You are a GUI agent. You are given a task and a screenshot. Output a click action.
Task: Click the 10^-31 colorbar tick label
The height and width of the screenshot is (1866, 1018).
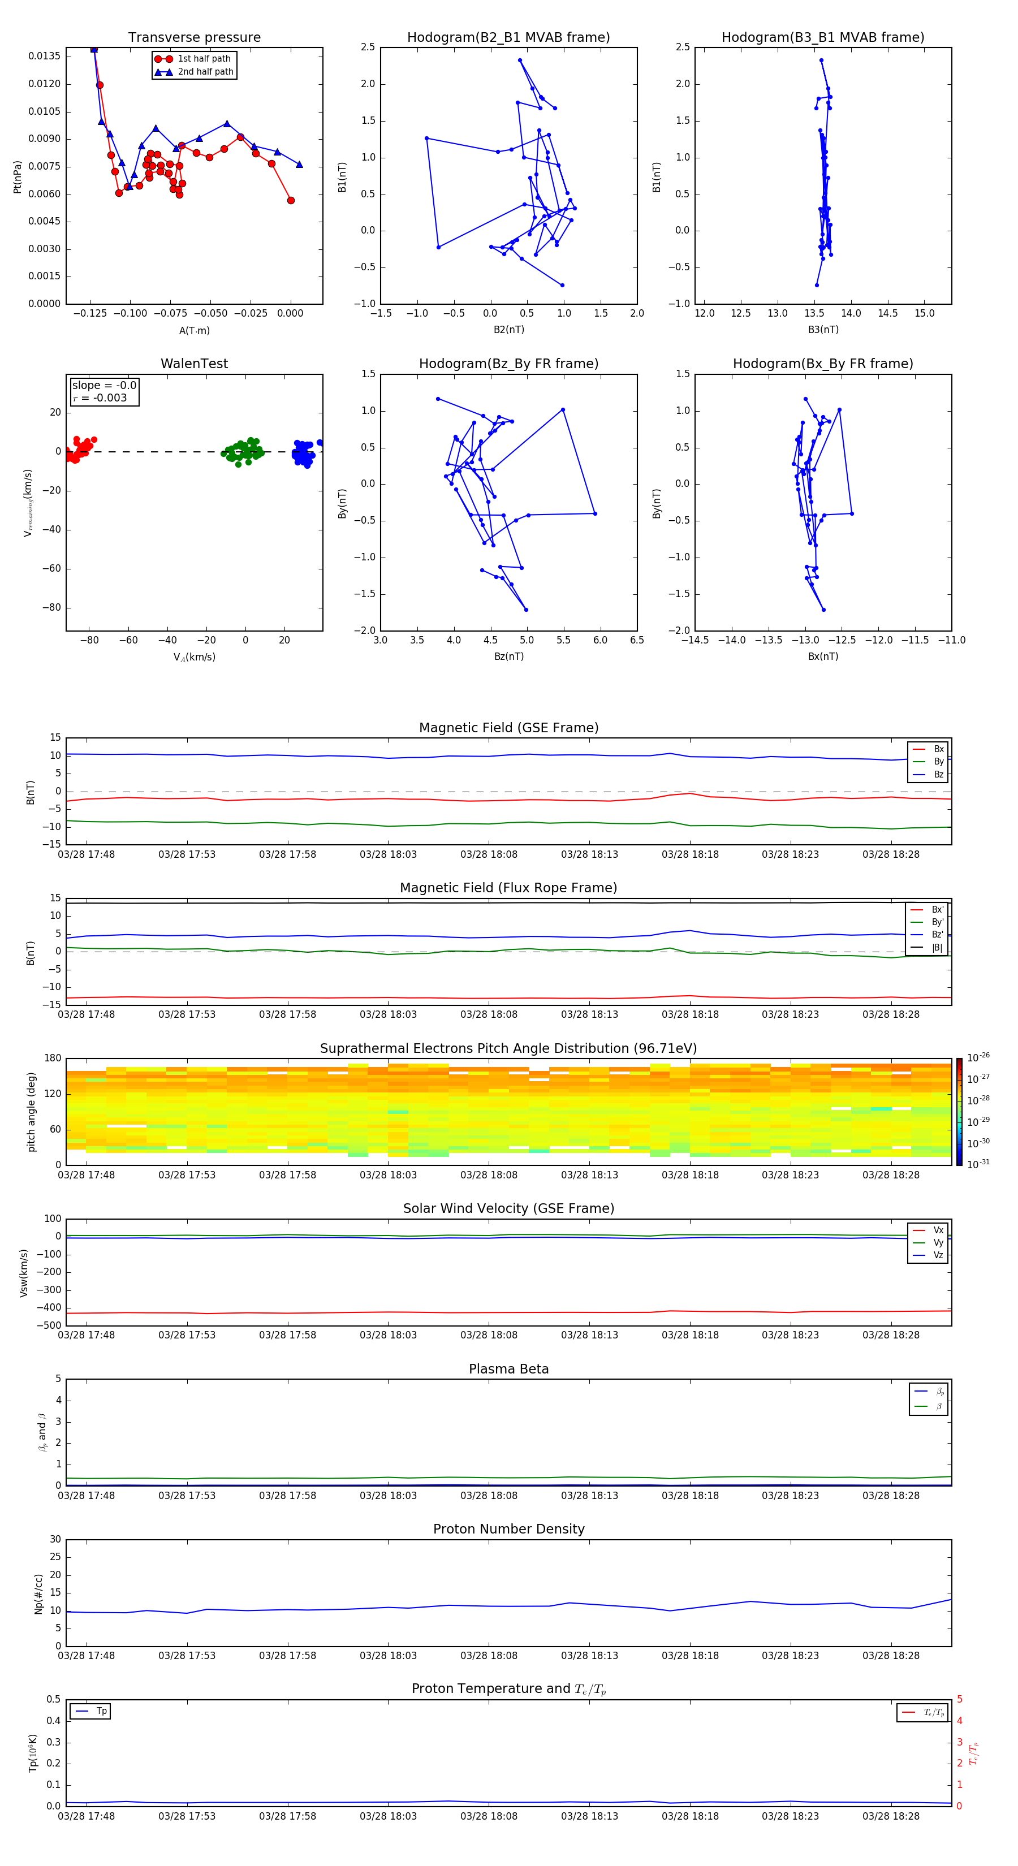point(978,1164)
